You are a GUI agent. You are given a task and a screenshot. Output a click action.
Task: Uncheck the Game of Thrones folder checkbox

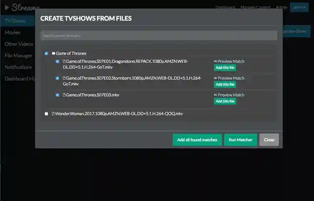(x=46, y=53)
